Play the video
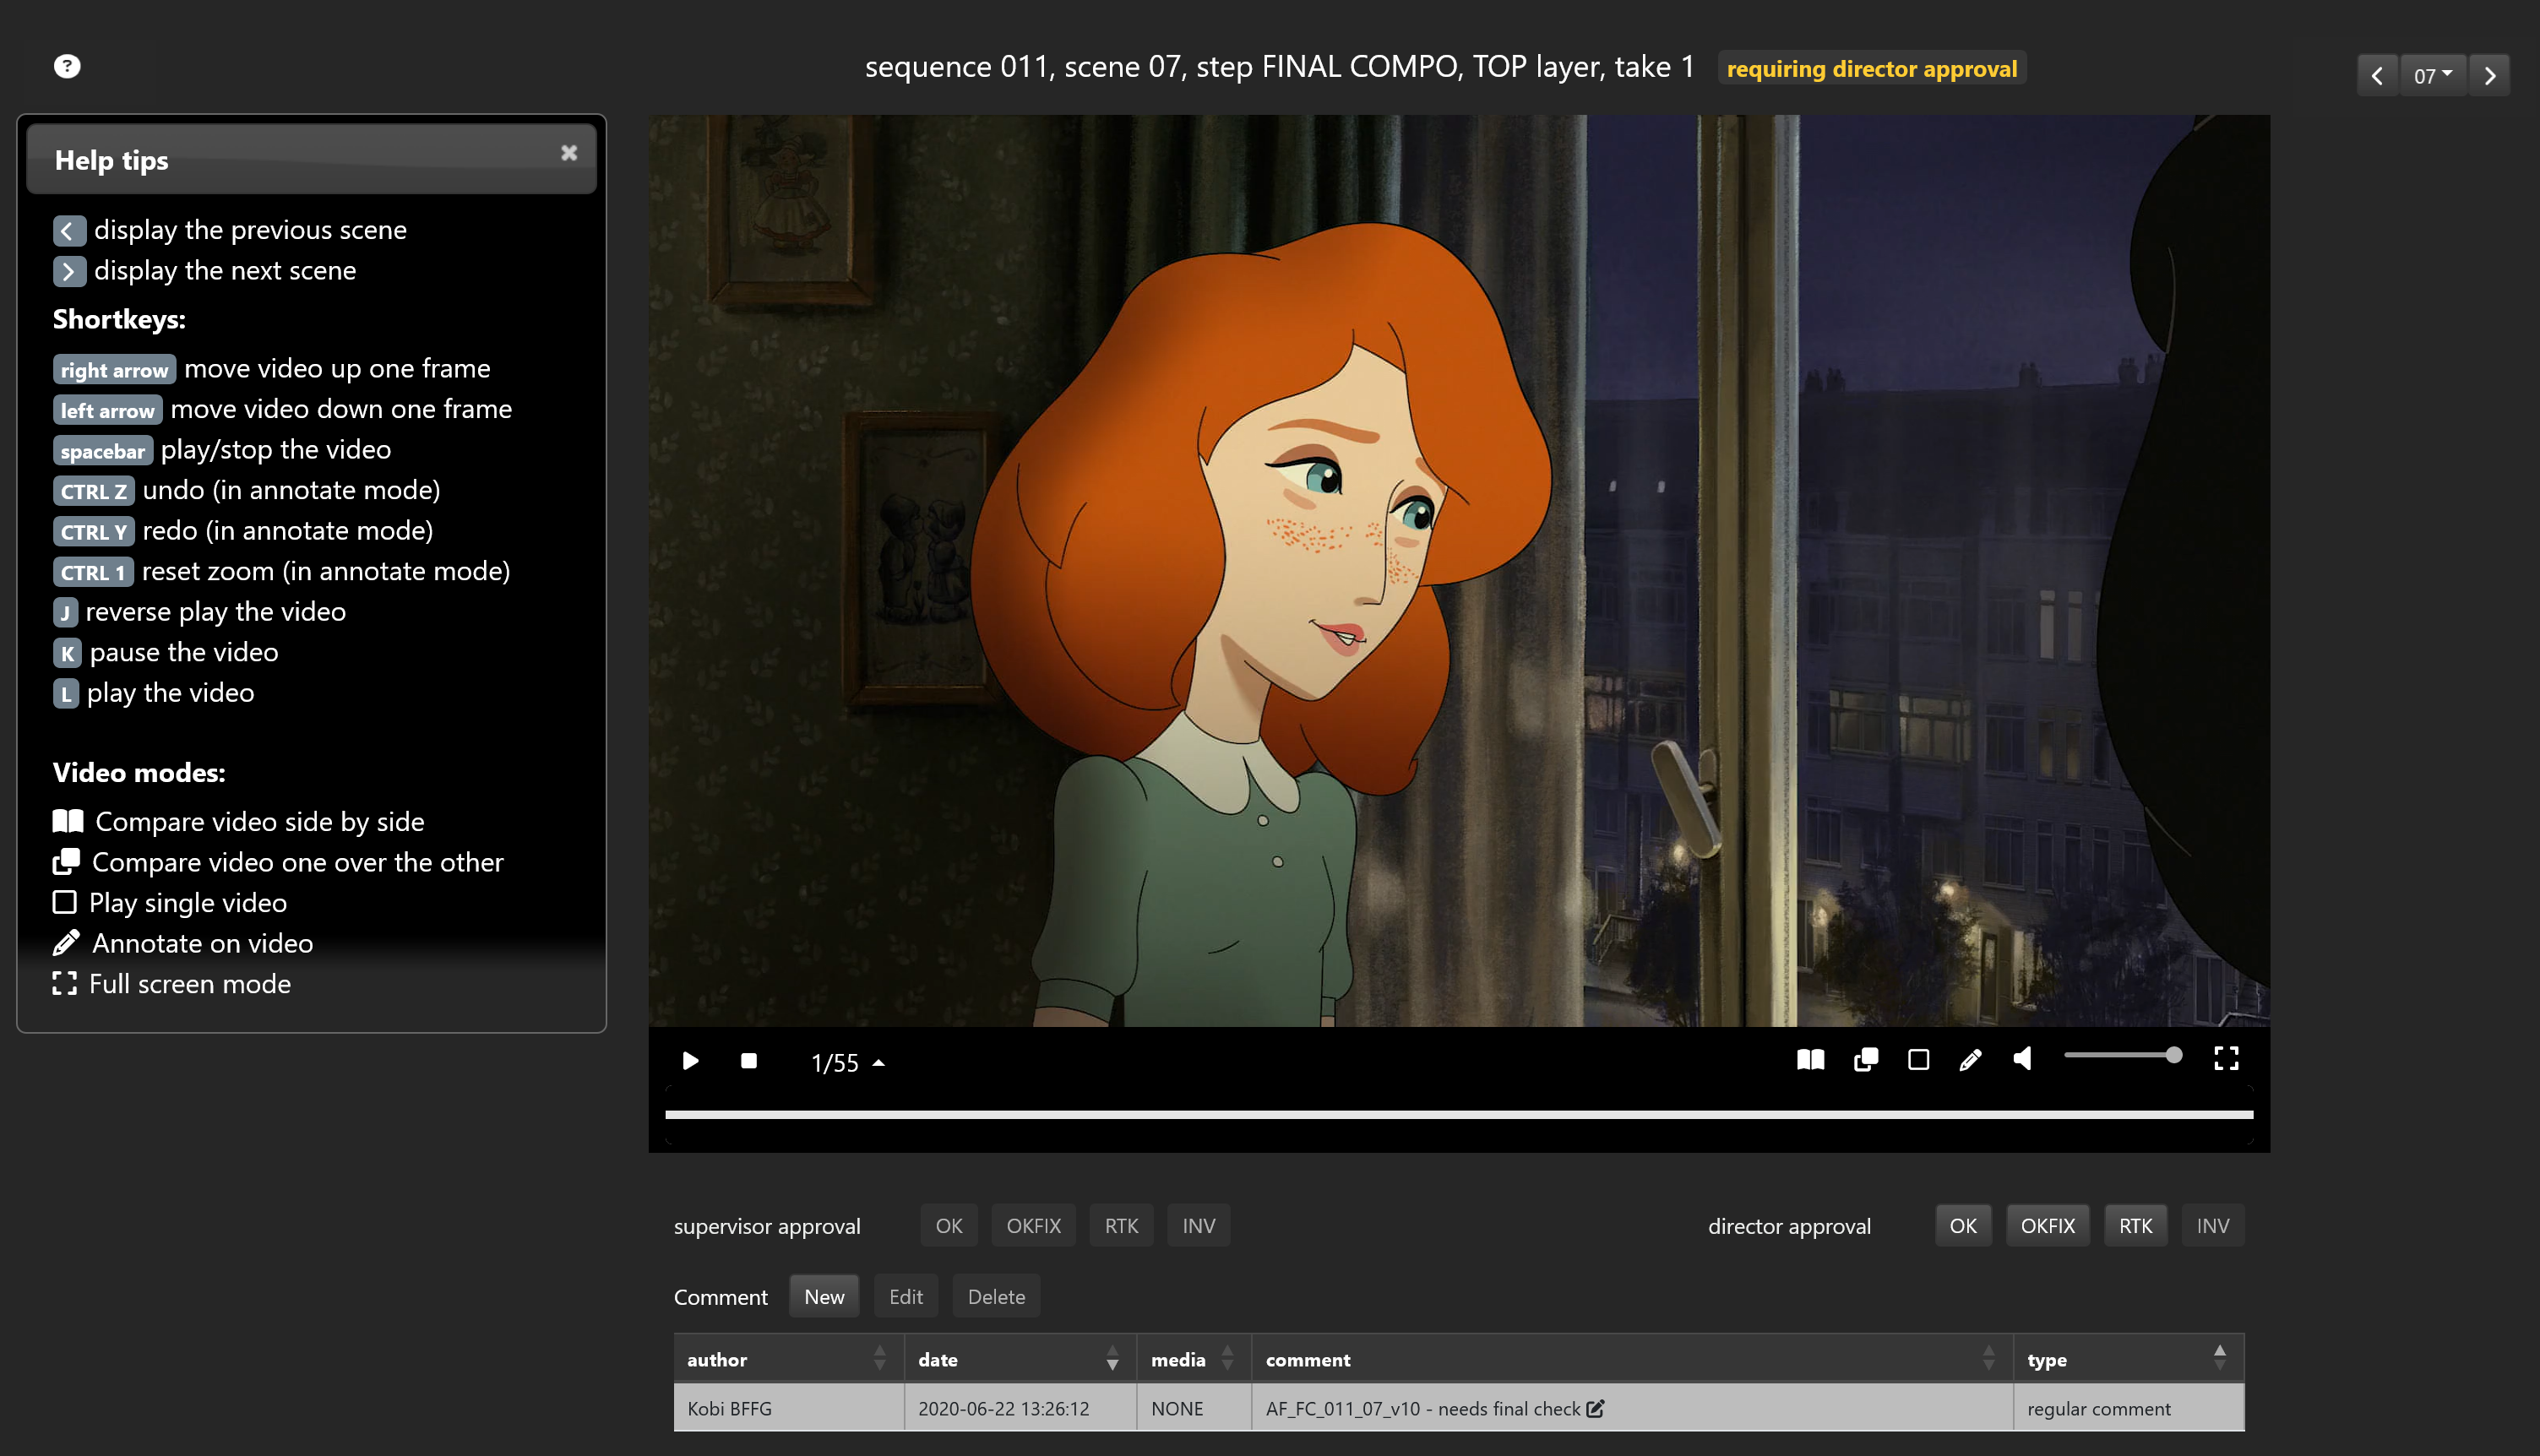 690,1060
